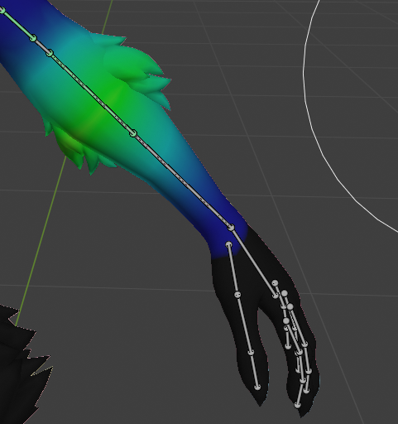Click the green fur tuft below the arm
The width and height of the screenshot is (398, 424).
coord(74,149)
